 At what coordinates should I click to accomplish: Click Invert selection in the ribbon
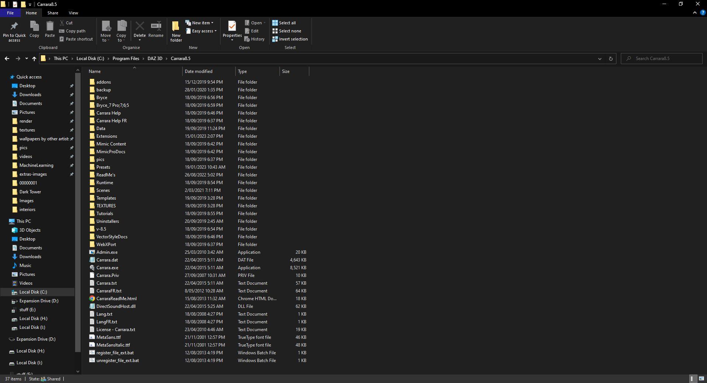click(x=290, y=39)
